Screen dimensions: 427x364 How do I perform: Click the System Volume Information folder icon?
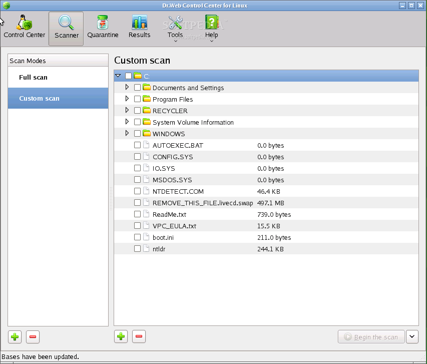147,122
